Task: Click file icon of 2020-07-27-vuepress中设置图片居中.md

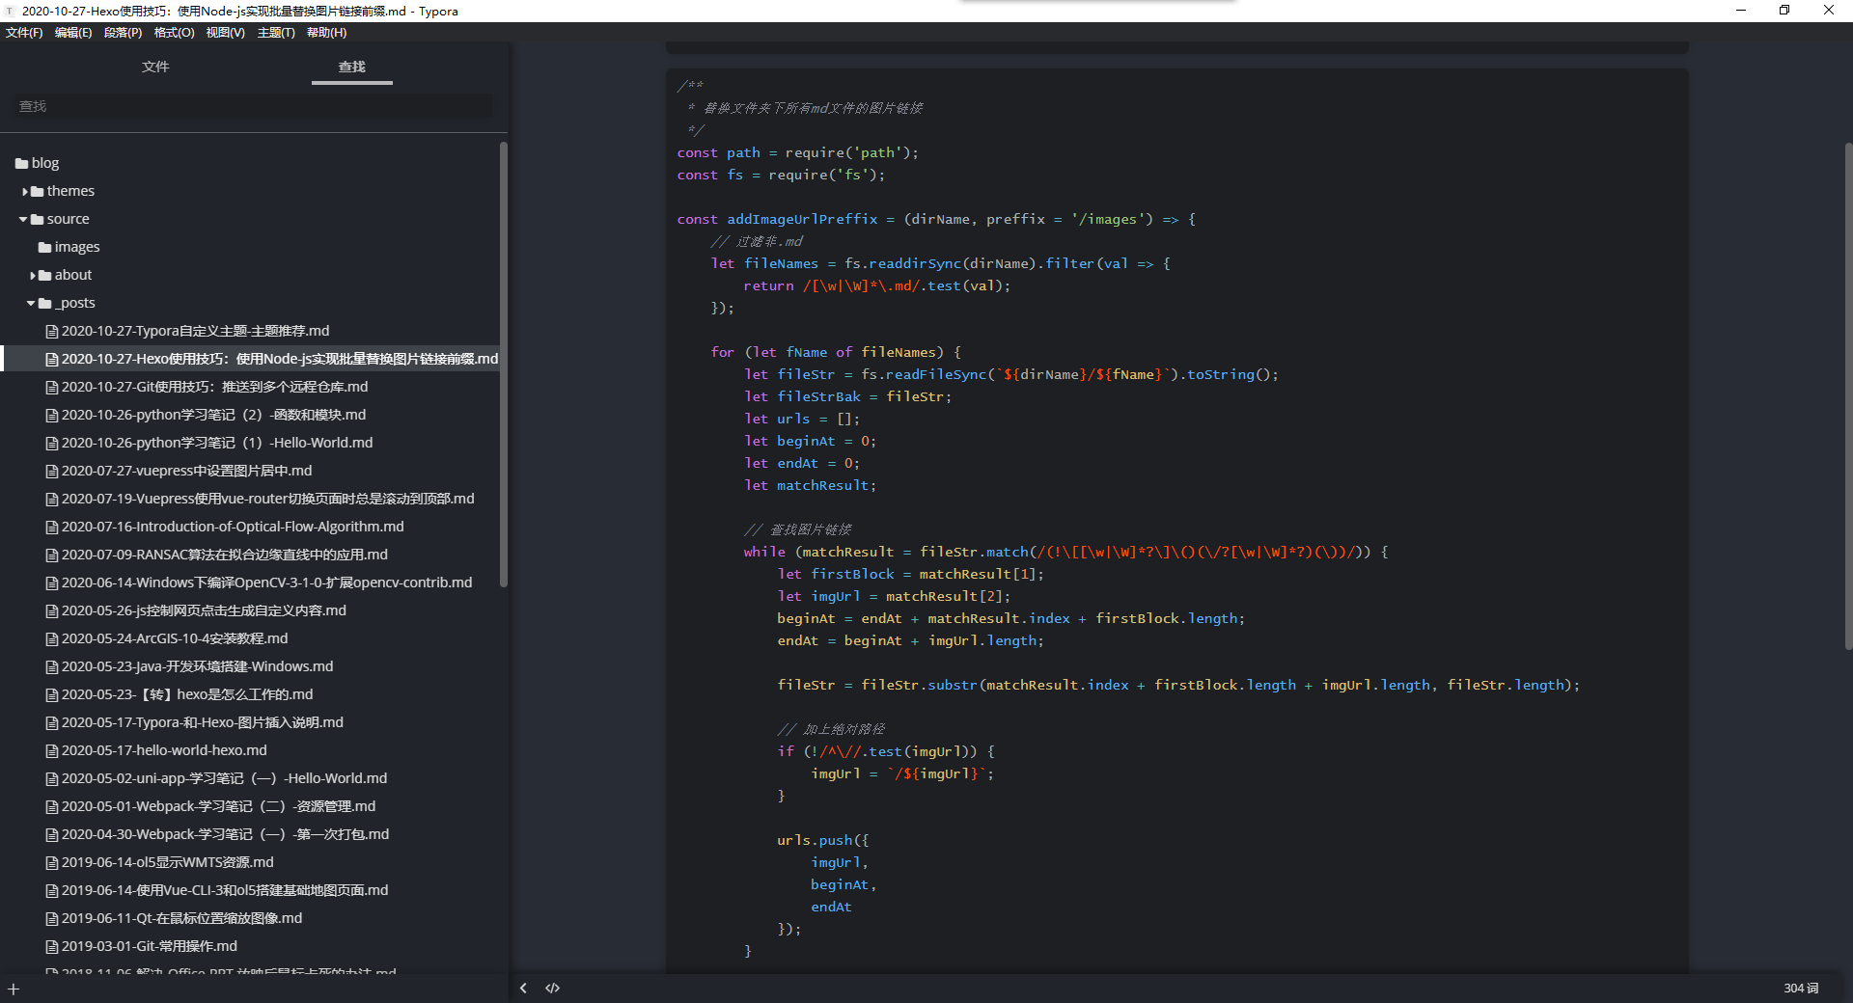Action: (52, 472)
